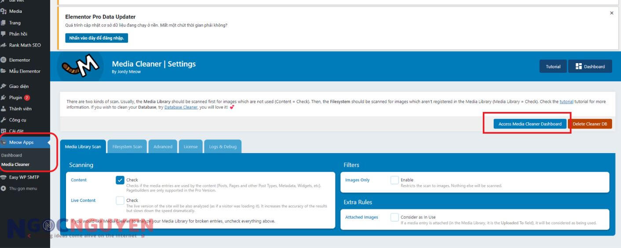This screenshot has height=248, width=621.
Task: Click the Media icon in sidebar
Action: tap(4, 11)
